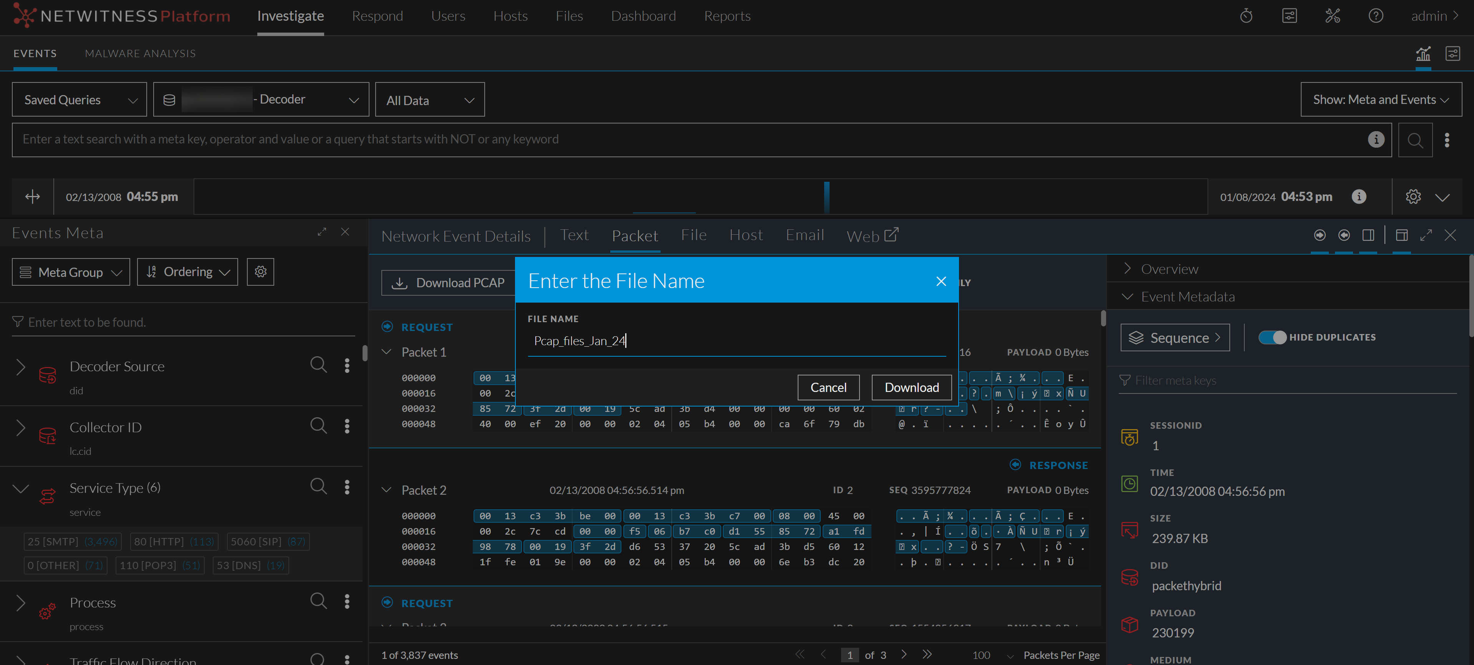Click Cancel in the file name dialog
This screenshot has height=665, width=1474.
click(x=828, y=387)
